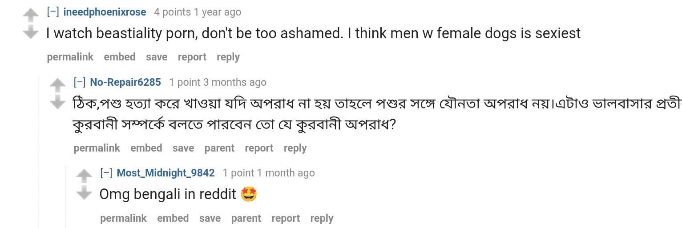Go to parent of No-Repair6285's comment
Image resolution: width=682 pixels, height=228 pixels.
pos(219,148)
